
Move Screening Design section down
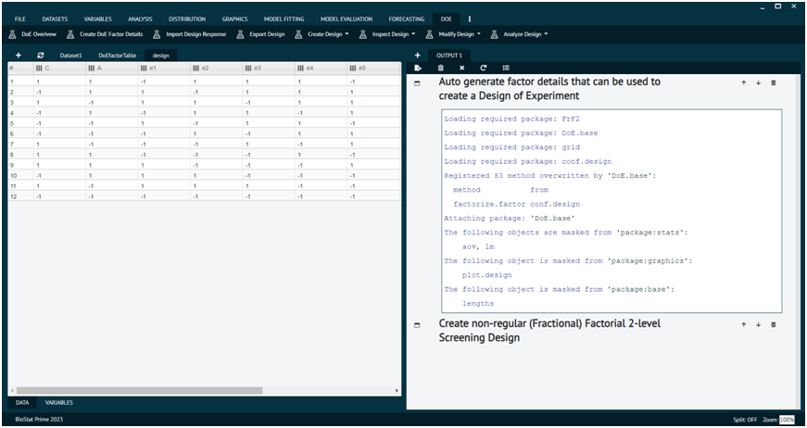[758, 324]
